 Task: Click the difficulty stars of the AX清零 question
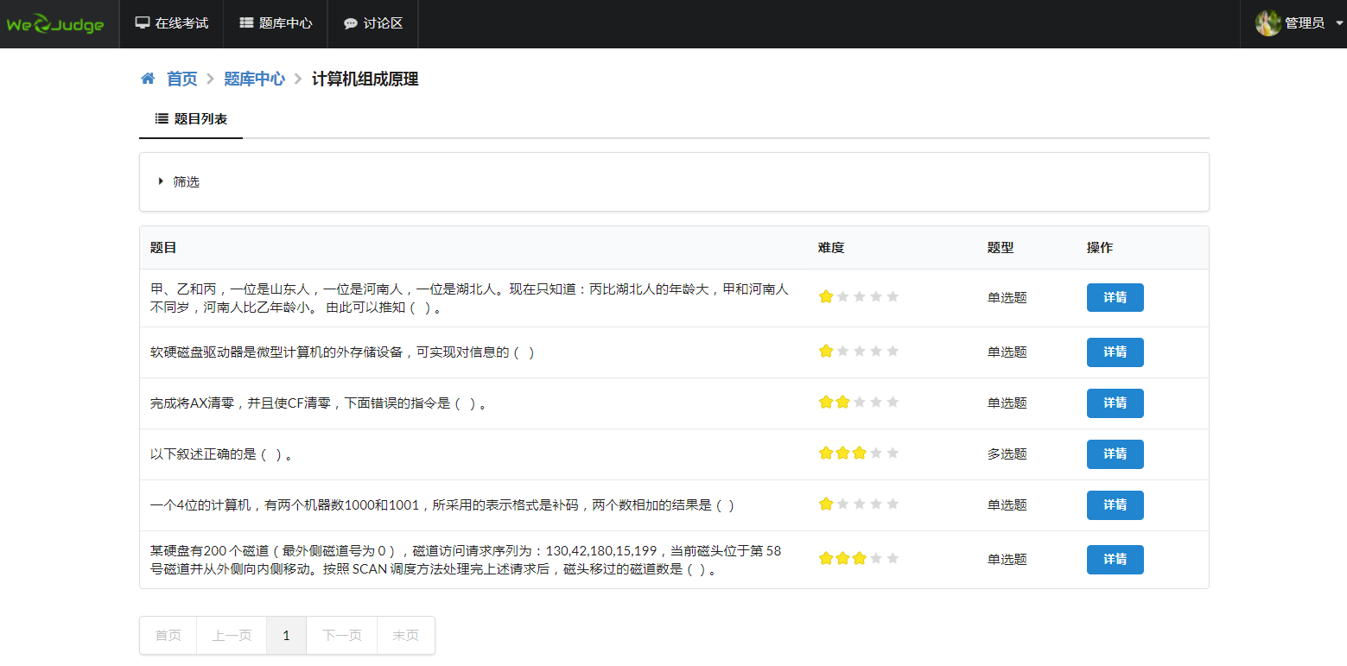(859, 402)
